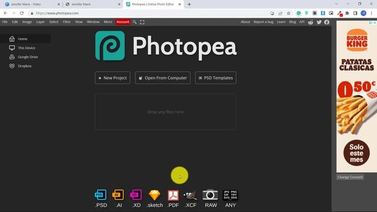377x212 pixels.
Task: Click the browser address bar URL
Action: pyautogui.click(x=57, y=13)
